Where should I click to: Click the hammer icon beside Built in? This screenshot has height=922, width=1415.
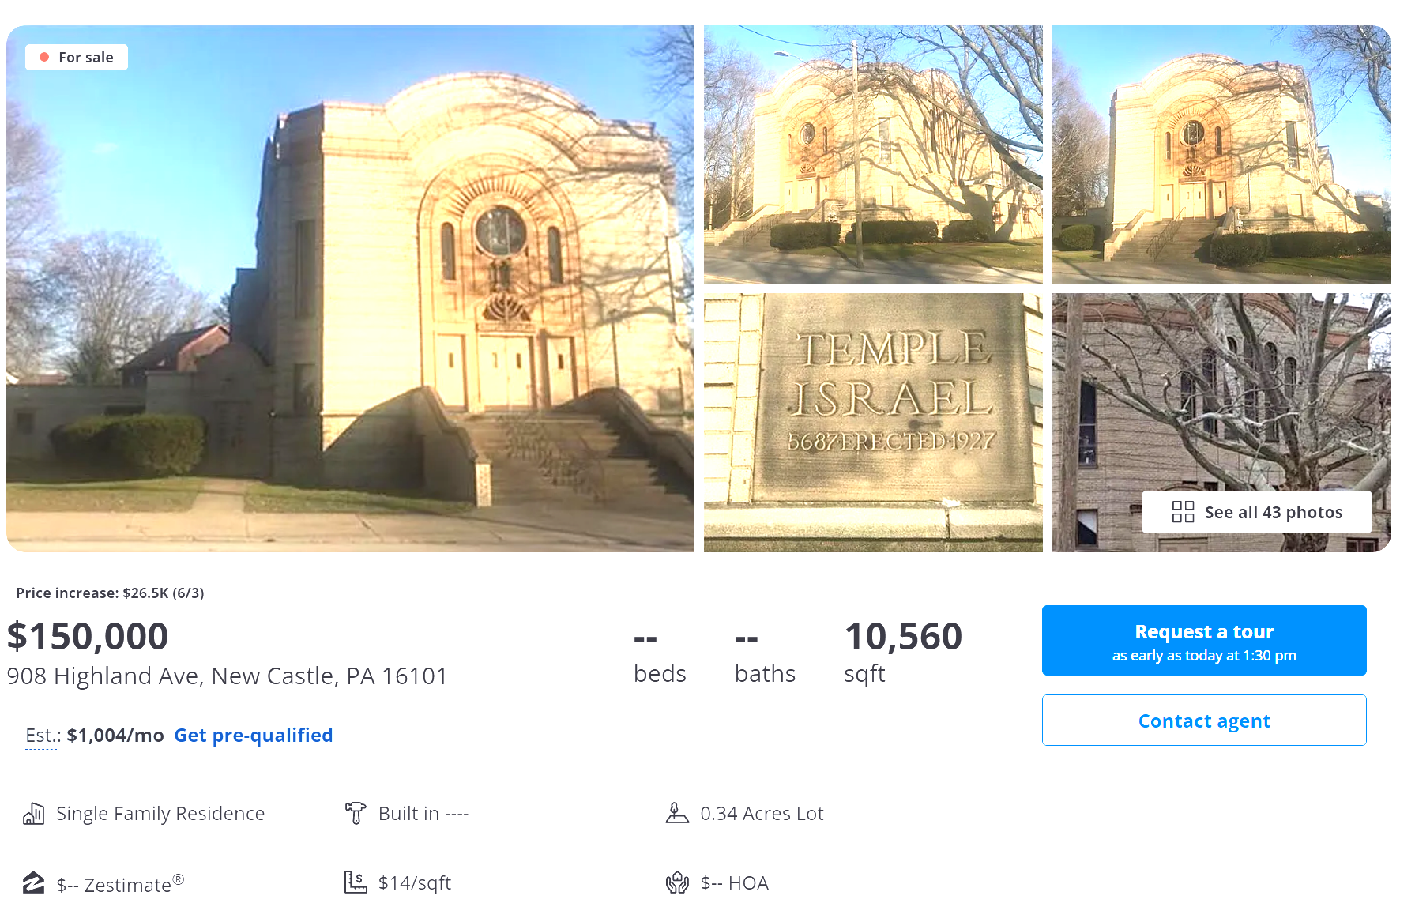click(356, 813)
